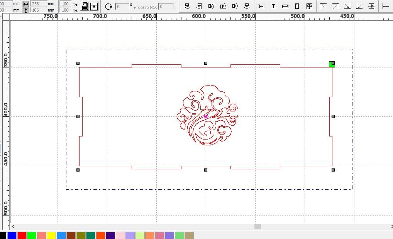Pick the red color swatch
Screen dimensions: 393x239
pyautogui.click(x=22, y=235)
